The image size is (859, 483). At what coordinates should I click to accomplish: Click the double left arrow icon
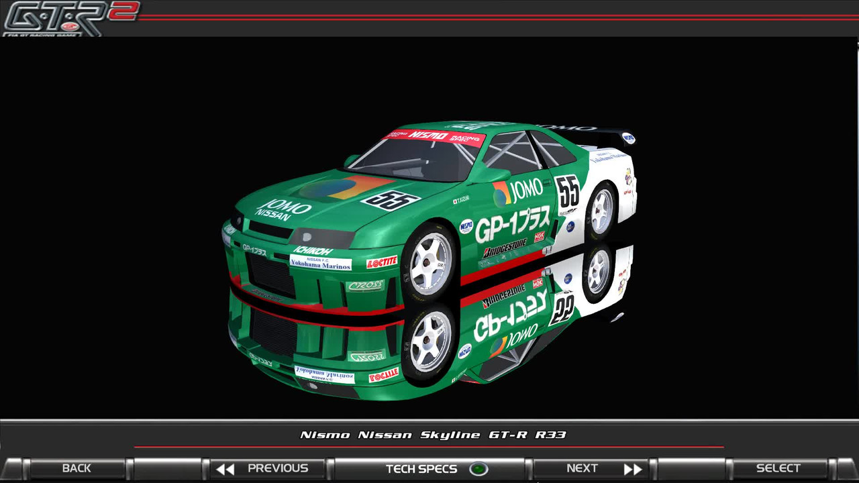point(225,469)
